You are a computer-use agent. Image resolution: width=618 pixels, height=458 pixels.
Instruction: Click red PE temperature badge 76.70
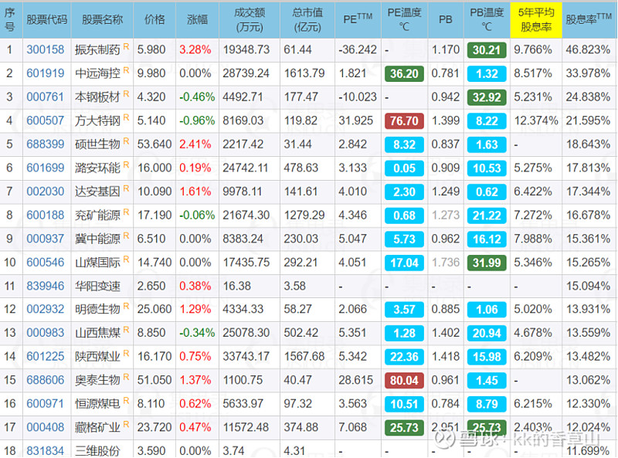tap(404, 121)
